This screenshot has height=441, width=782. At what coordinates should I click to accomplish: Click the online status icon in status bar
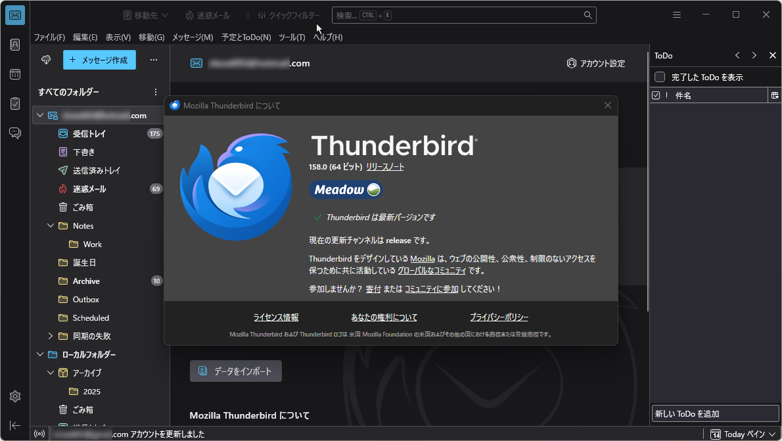tap(39, 434)
